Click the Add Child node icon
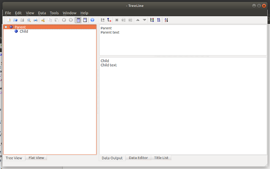This screenshot has height=169, width=270. coord(103,20)
